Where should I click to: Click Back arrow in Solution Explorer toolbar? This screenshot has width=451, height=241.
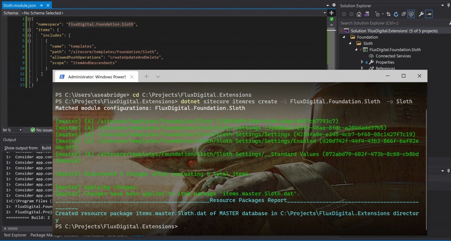click(x=344, y=14)
